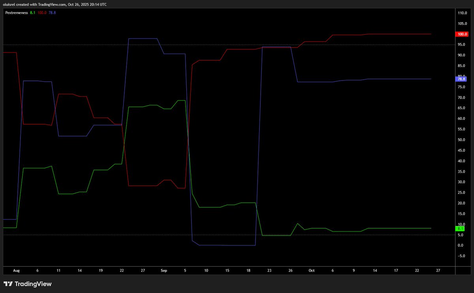Image resolution: width=474 pixels, height=293 pixels.
Task: Click the green 8.1 price label on the axis
Action: point(460,228)
